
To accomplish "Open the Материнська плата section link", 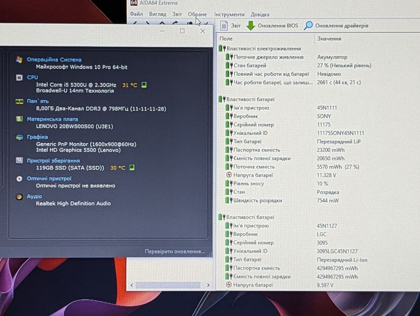I will (x=52, y=119).
